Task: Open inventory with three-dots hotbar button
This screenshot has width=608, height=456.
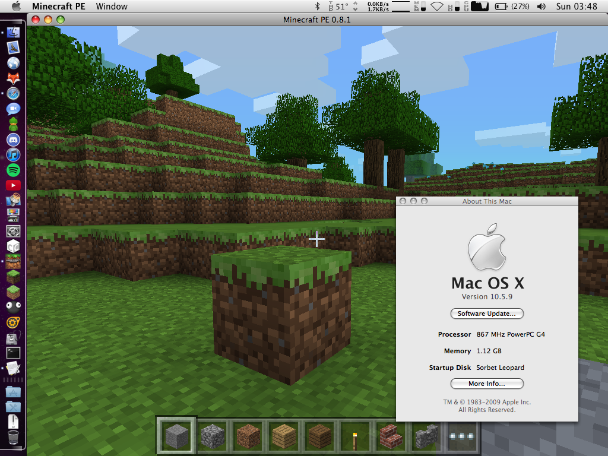Action: click(x=461, y=436)
